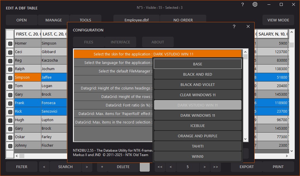
Task: Tick the row checkbox for Reg Kaczocha
Action: click(10, 61)
